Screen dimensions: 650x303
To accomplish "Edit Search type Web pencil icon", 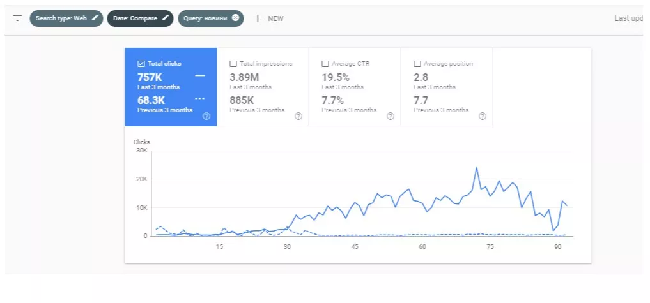I will coord(95,18).
